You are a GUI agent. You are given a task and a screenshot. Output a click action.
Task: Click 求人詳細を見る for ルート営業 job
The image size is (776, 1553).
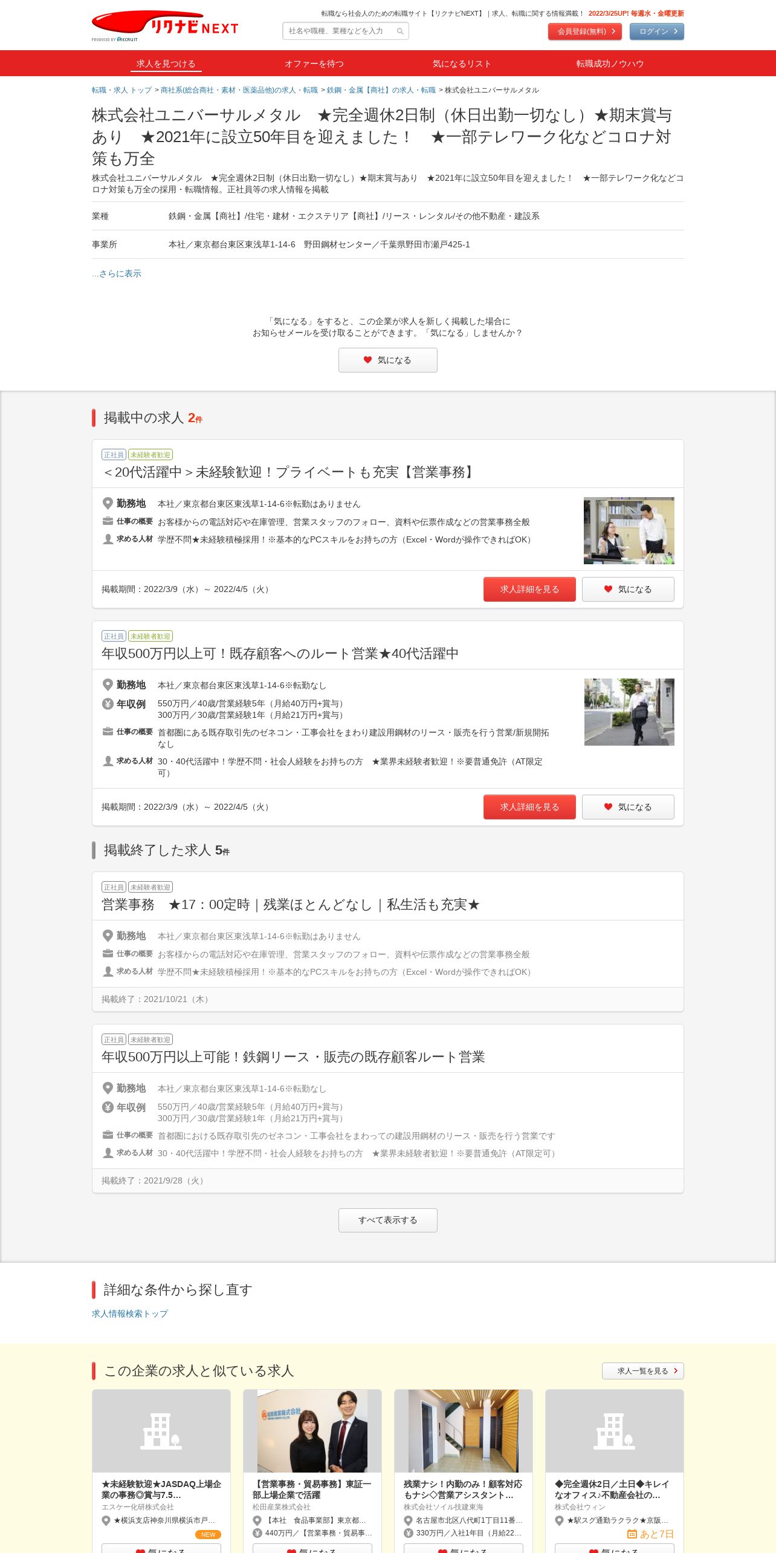coord(529,807)
